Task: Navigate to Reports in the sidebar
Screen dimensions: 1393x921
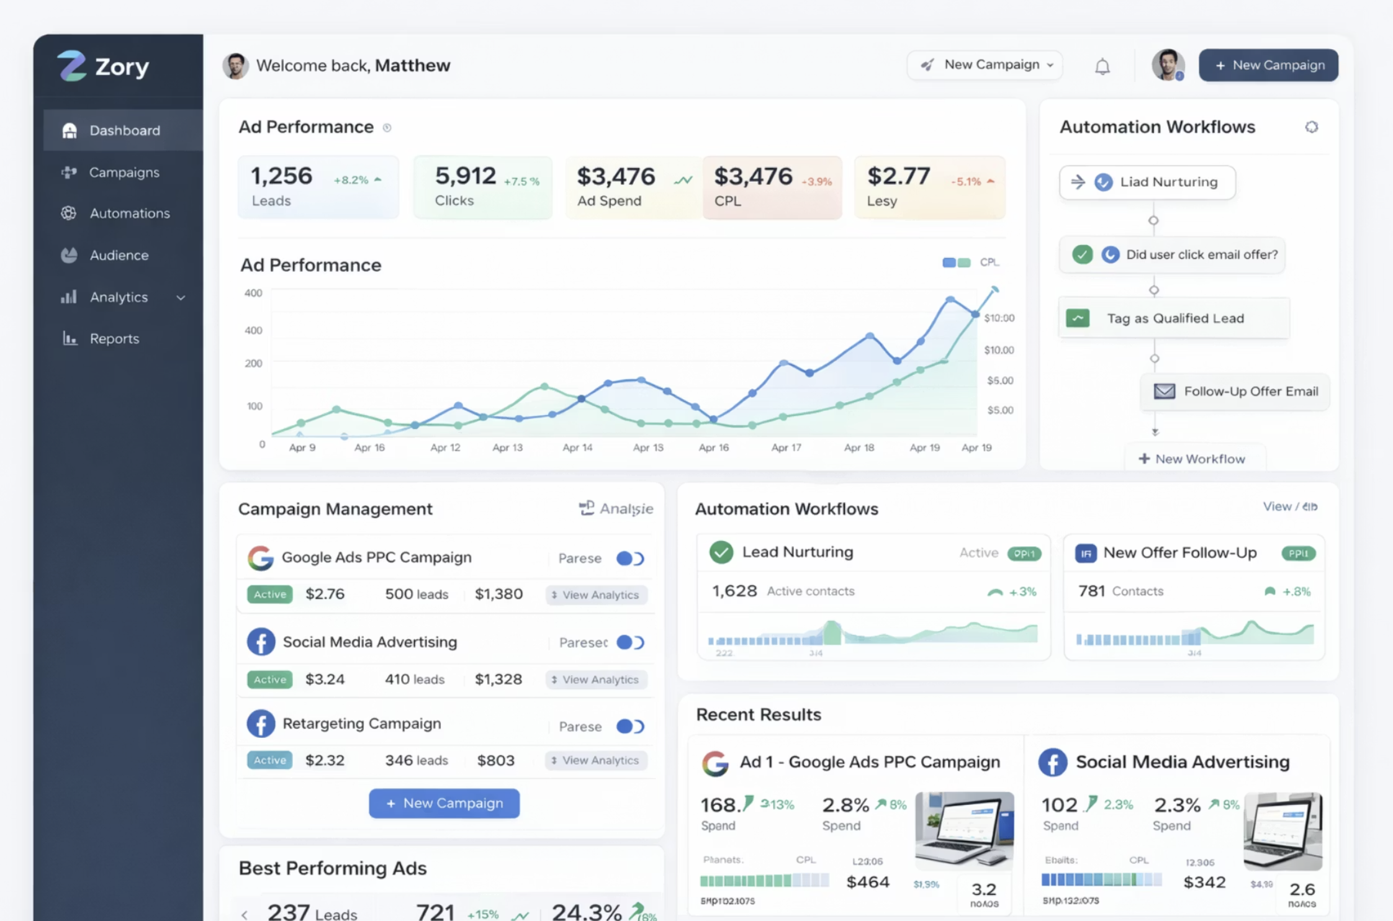Action: coord(114,339)
